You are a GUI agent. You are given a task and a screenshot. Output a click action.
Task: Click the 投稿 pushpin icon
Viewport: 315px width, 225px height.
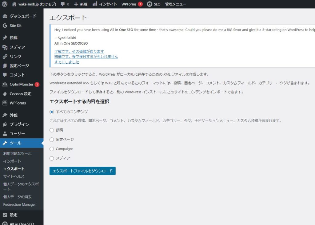tap(5, 38)
